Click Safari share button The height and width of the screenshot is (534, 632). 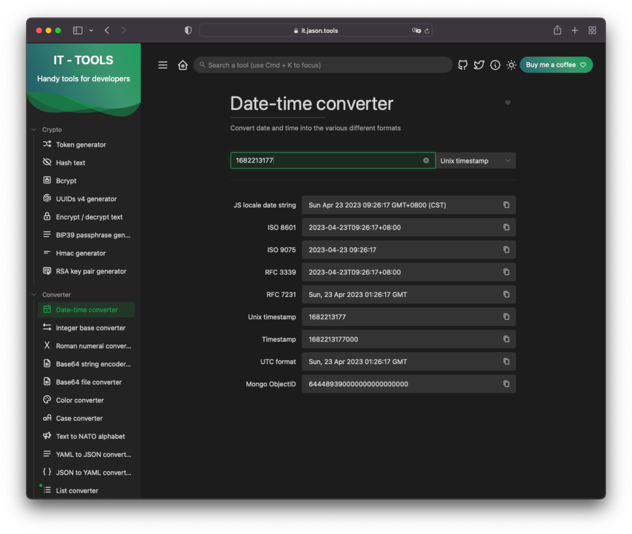557,30
